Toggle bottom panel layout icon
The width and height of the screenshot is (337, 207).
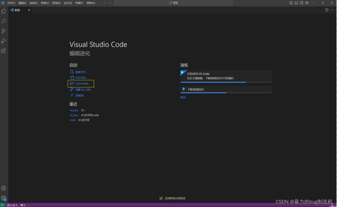[x=296, y=3]
